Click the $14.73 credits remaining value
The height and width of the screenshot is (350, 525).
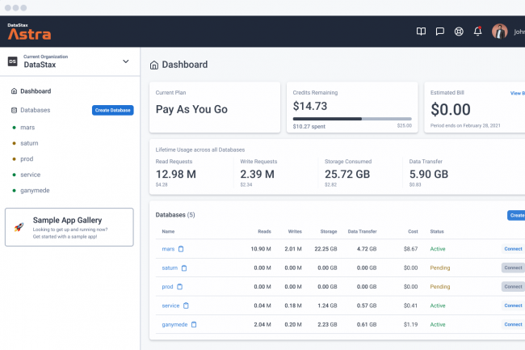(310, 106)
